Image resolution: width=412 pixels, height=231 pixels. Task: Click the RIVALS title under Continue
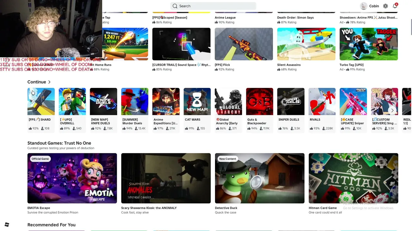[x=315, y=120]
